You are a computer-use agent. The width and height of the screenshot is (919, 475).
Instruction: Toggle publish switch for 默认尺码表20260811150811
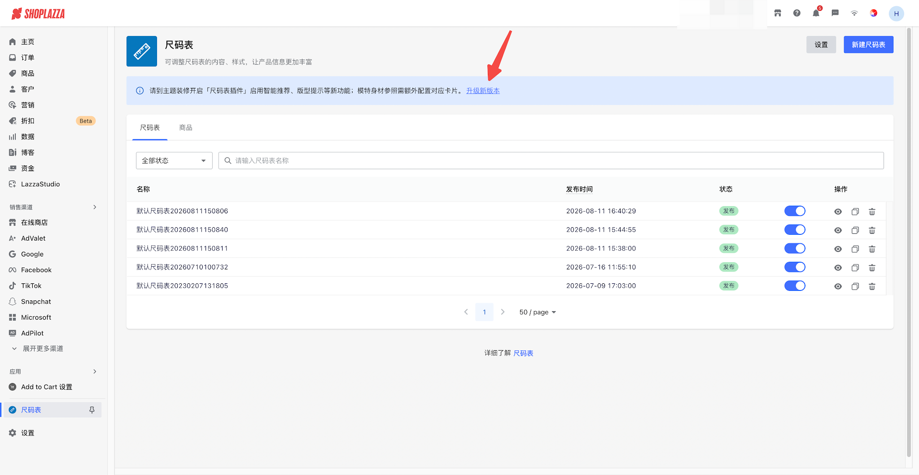point(795,248)
